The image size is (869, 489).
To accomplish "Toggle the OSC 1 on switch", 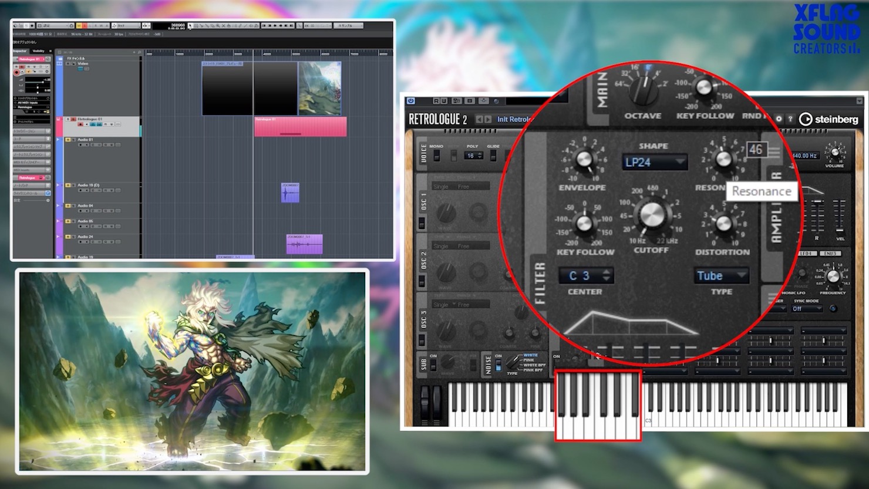I will coord(422,223).
